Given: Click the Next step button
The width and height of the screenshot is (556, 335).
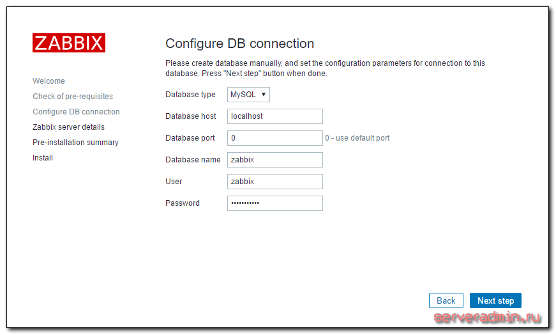Looking at the screenshot, I should tap(495, 300).
